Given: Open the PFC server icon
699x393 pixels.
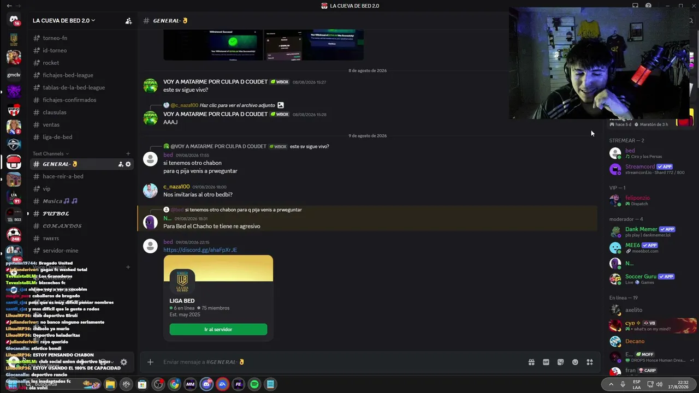Looking at the screenshot, I should (x=14, y=110).
